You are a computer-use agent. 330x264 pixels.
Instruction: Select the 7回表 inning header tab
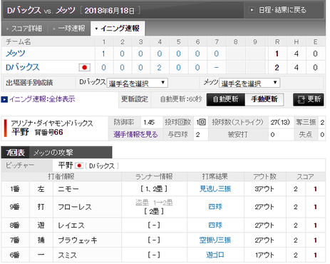tap(15, 153)
